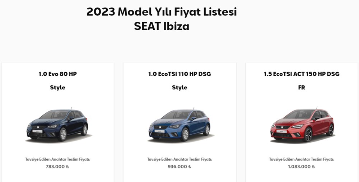The image size is (359, 182).
Task: Select the light blue Ibiza Style car picture
Action: coord(179,125)
